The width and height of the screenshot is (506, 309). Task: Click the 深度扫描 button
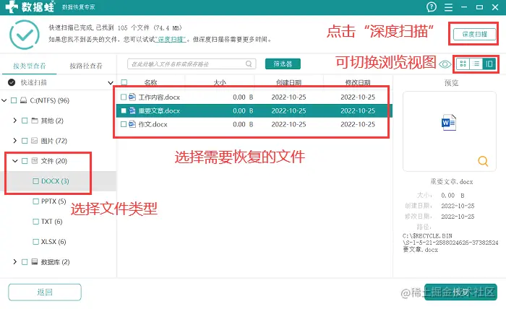pyautogui.click(x=474, y=34)
